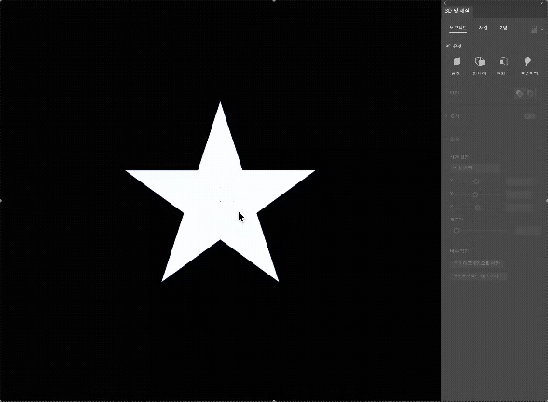
Task: Click the Y rotation value field
Action: point(519,194)
